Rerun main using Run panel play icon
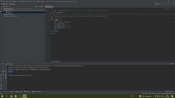 click(3, 66)
